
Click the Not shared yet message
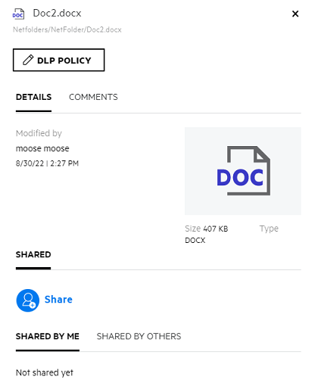click(x=45, y=372)
